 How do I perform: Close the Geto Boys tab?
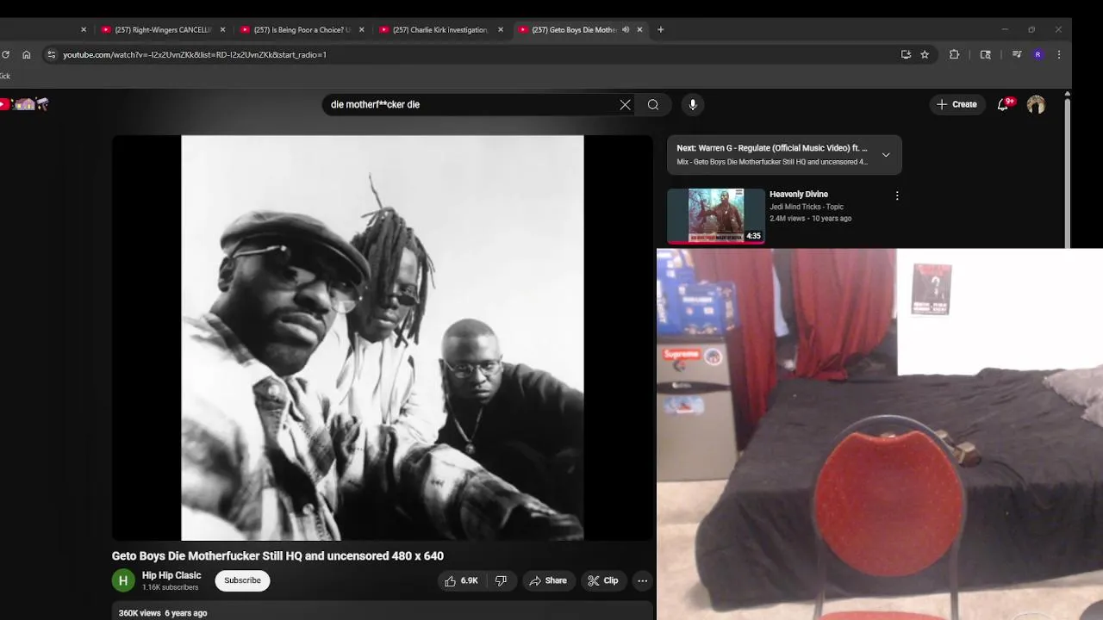639,29
